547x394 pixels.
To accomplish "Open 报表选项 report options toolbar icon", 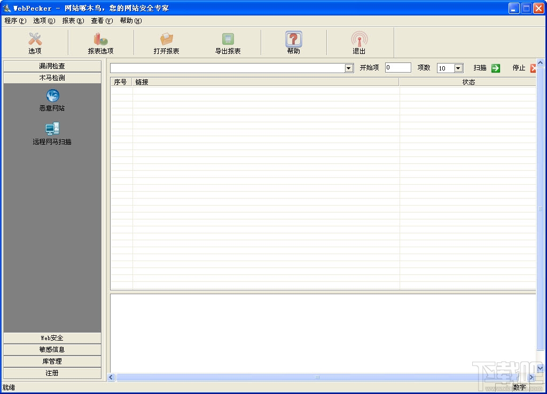I will pos(100,39).
